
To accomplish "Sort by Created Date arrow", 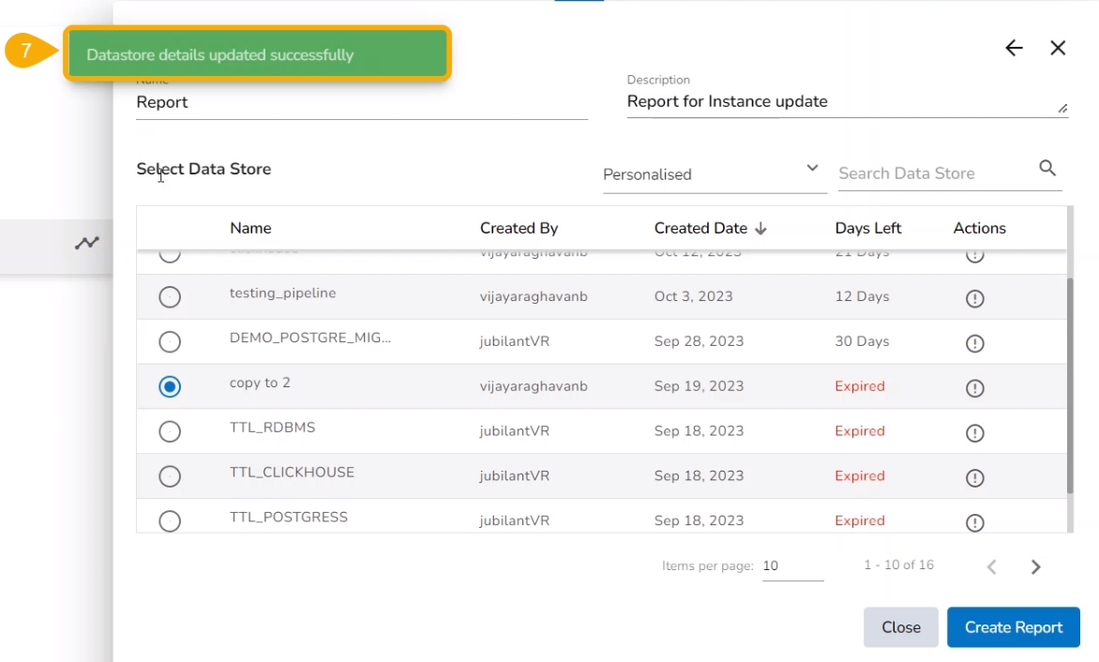I will [760, 229].
